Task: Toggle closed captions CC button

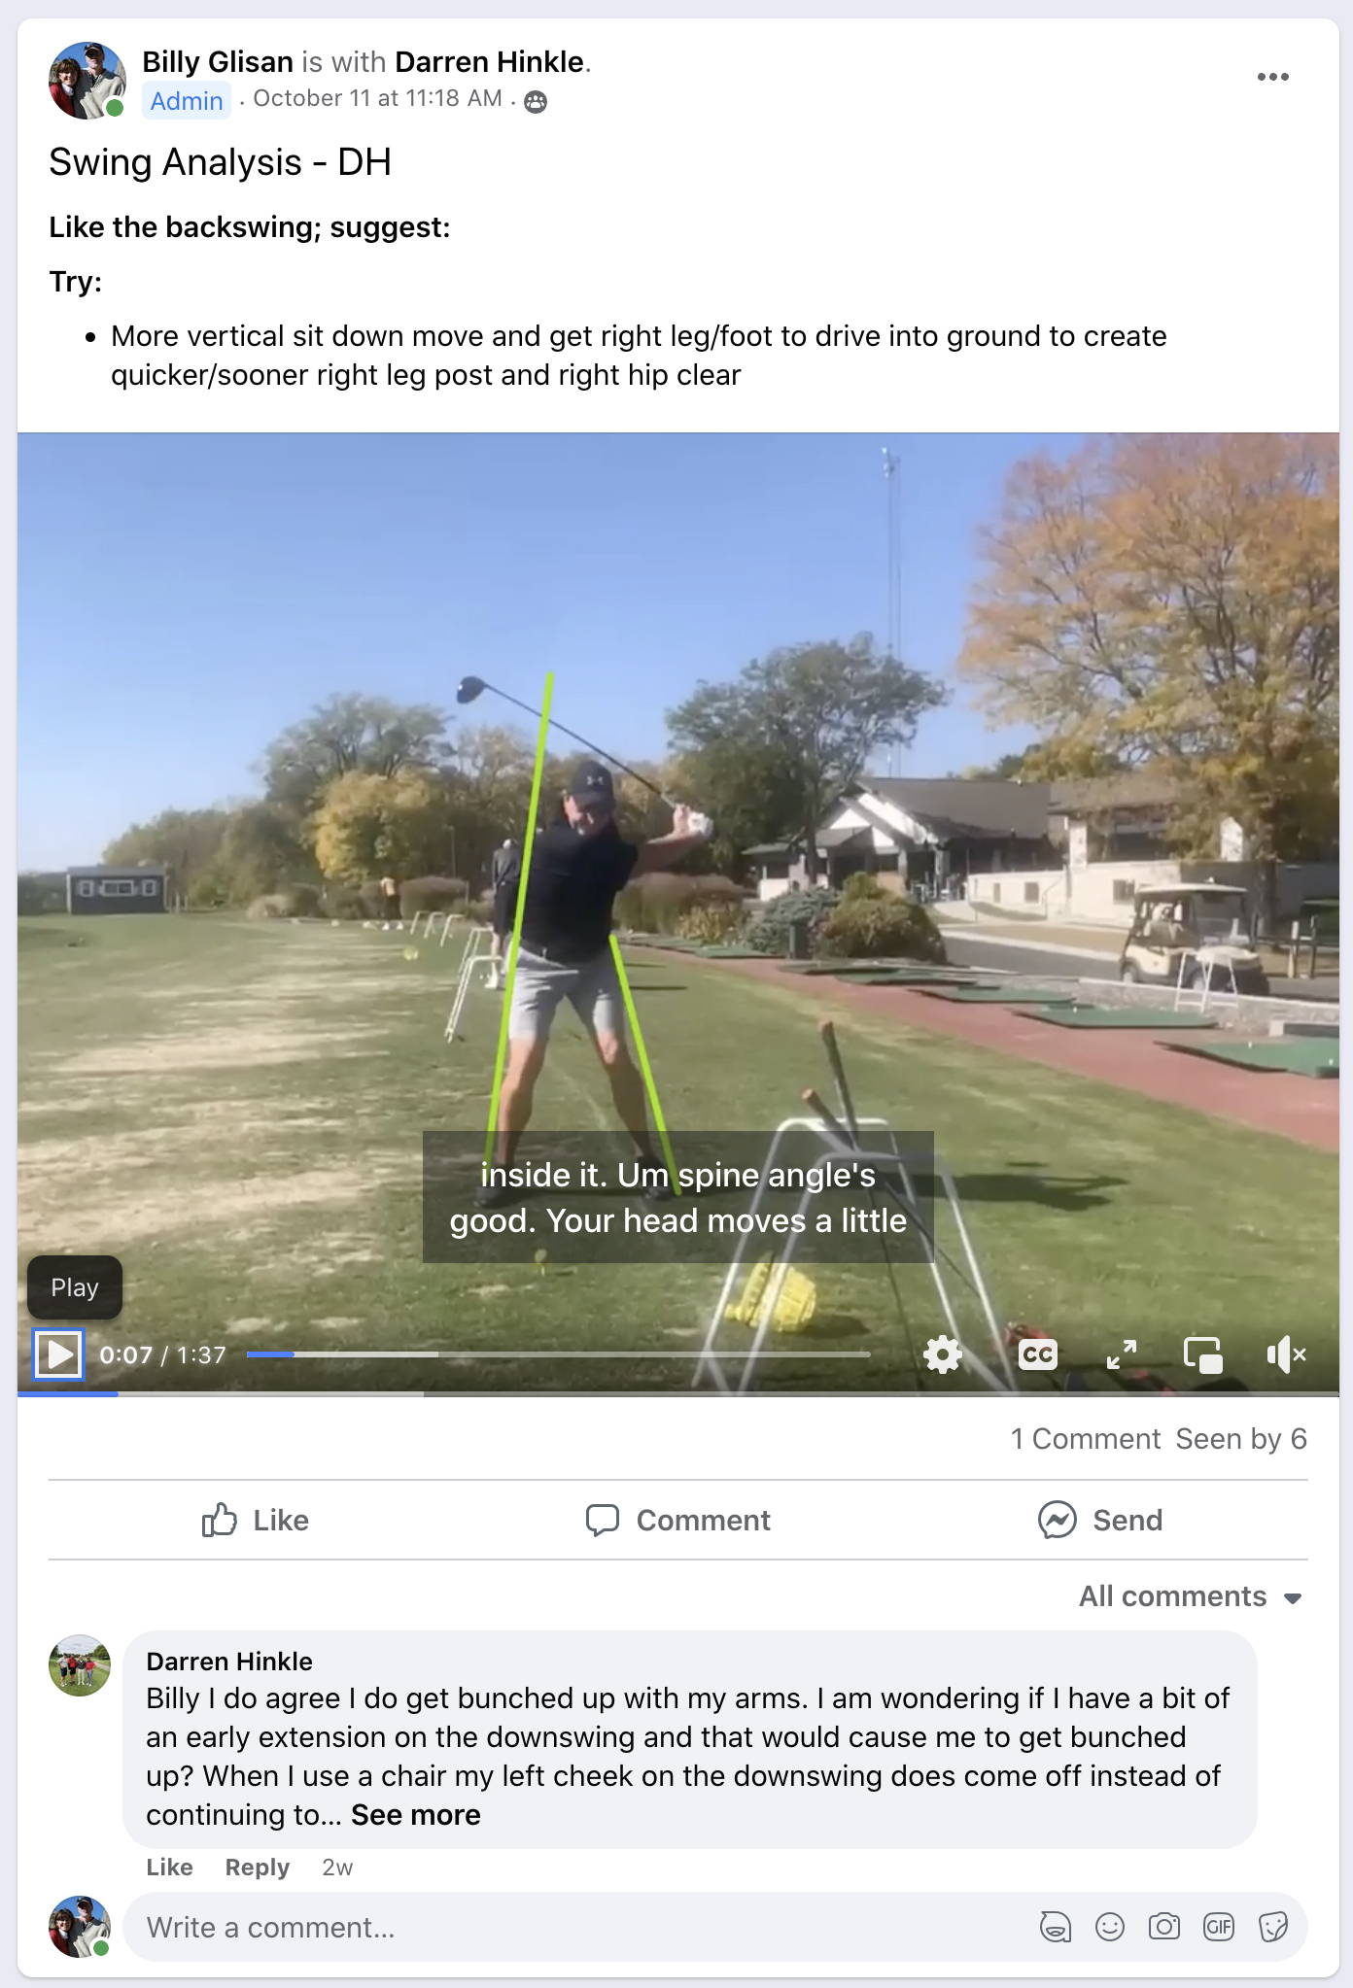Action: pos(1037,1354)
